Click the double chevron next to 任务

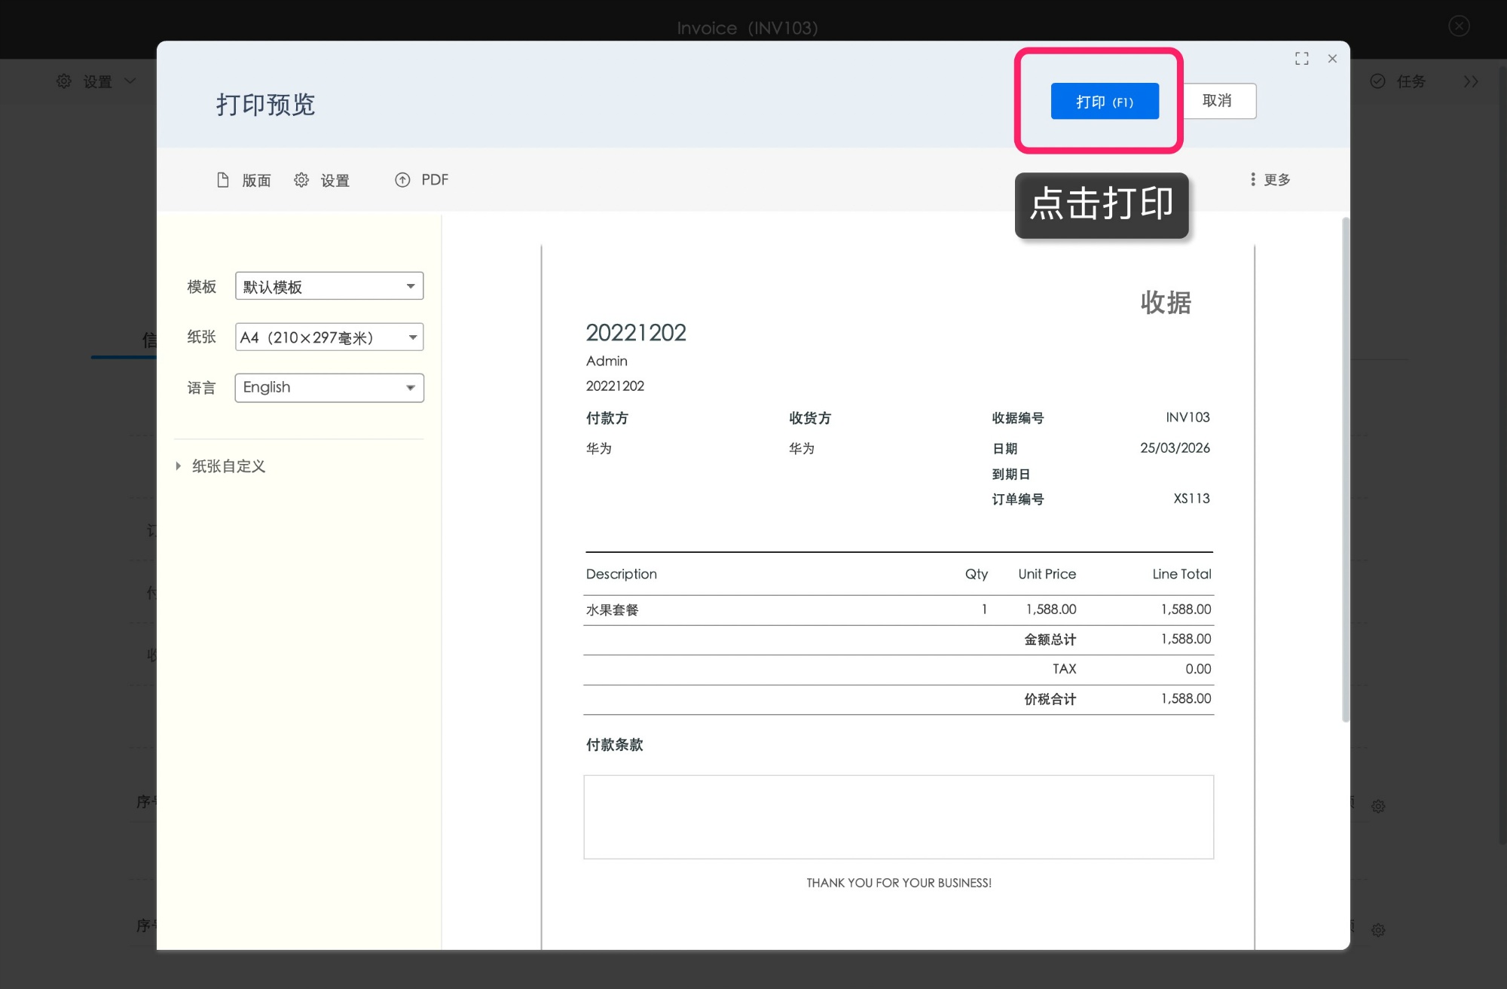pyautogui.click(x=1470, y=81)
